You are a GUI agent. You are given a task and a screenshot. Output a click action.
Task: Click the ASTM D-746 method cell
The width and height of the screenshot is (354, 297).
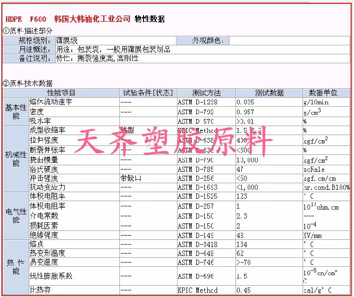pyautogui.click(x=206, y=262)
